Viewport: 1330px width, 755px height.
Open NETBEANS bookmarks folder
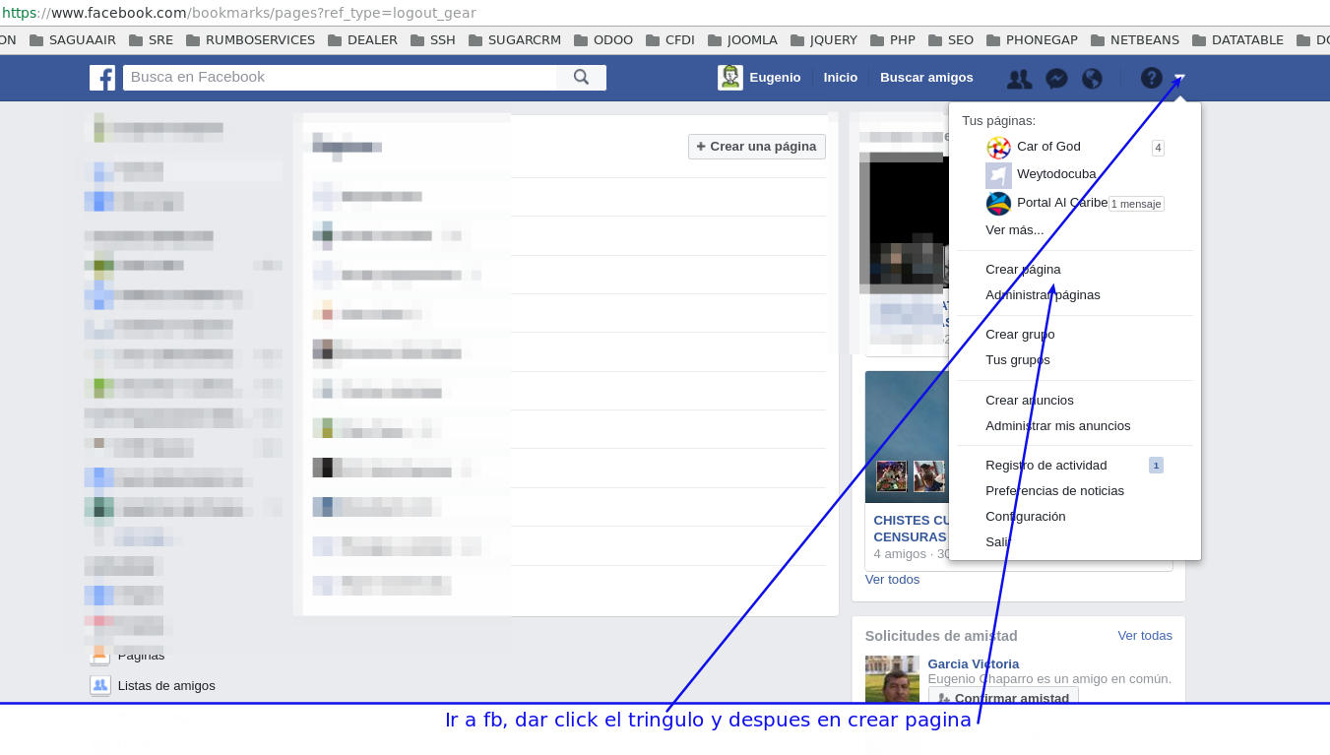click(x=1135, y=40)
